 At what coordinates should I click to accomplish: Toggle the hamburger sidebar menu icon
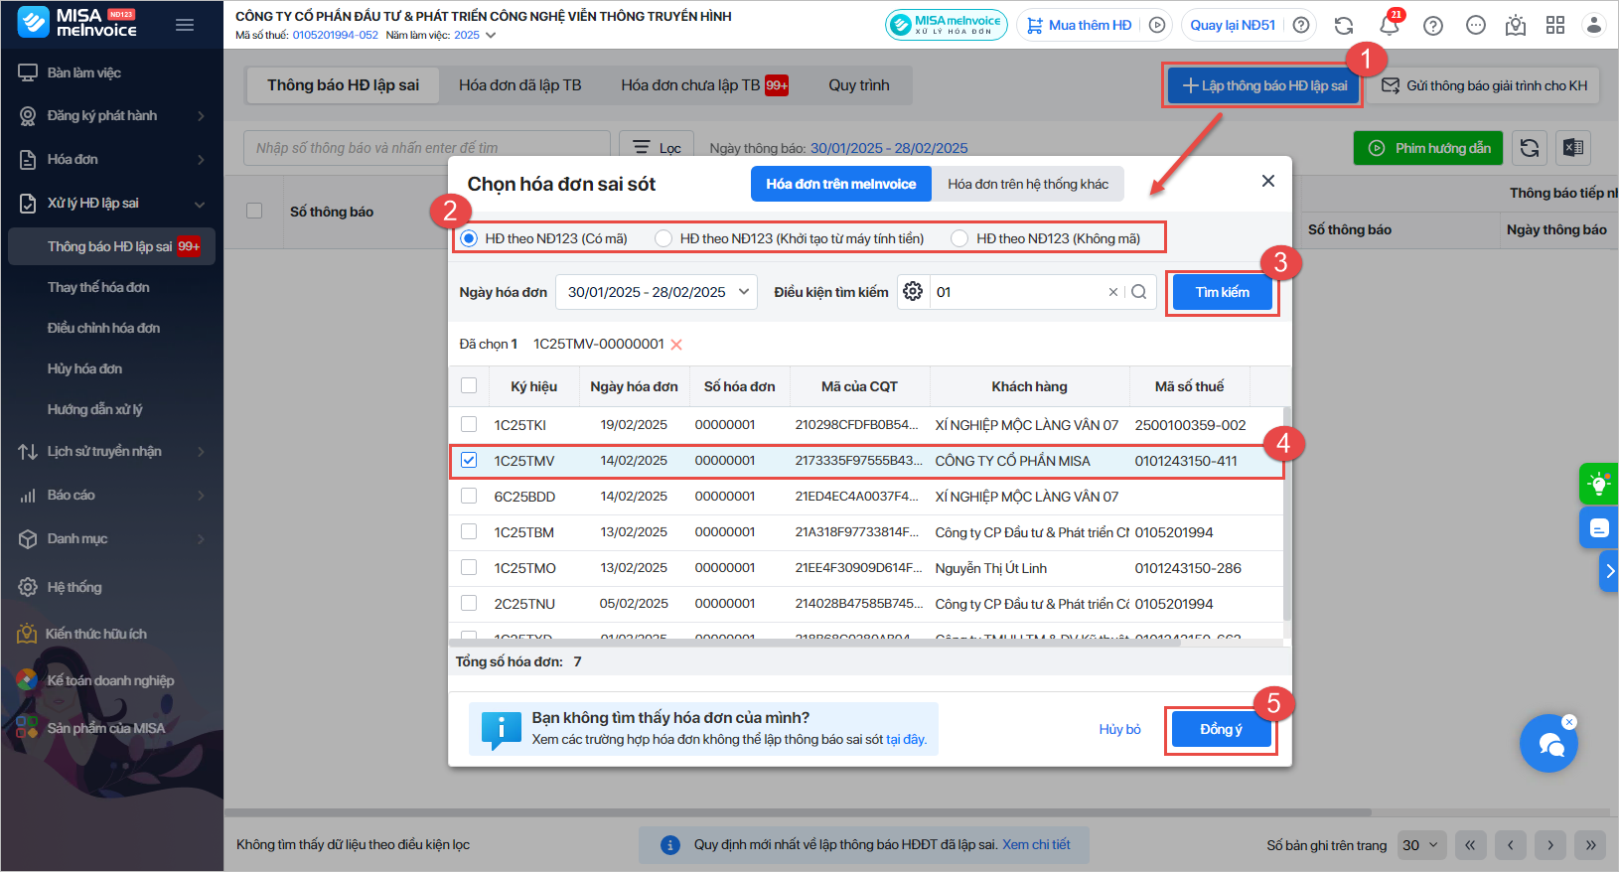tap(185, 25)
